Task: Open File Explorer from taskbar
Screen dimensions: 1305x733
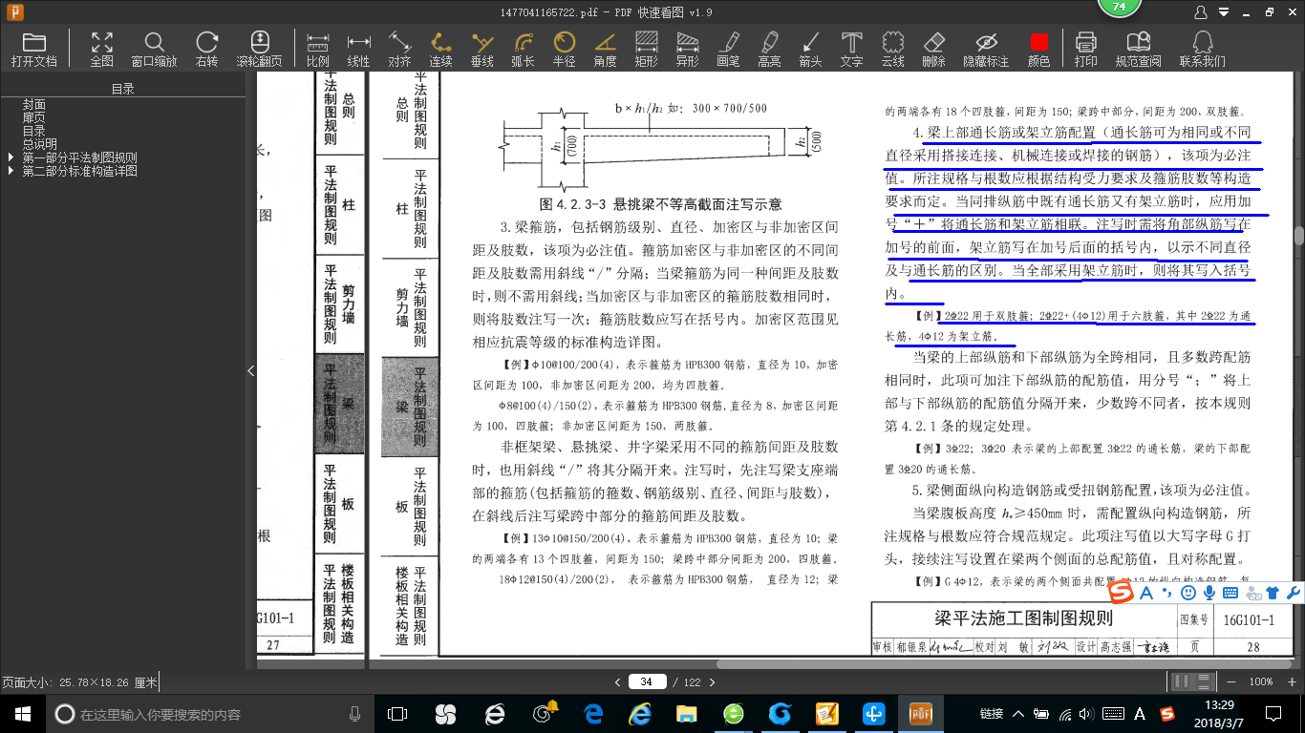Action: 686,713
